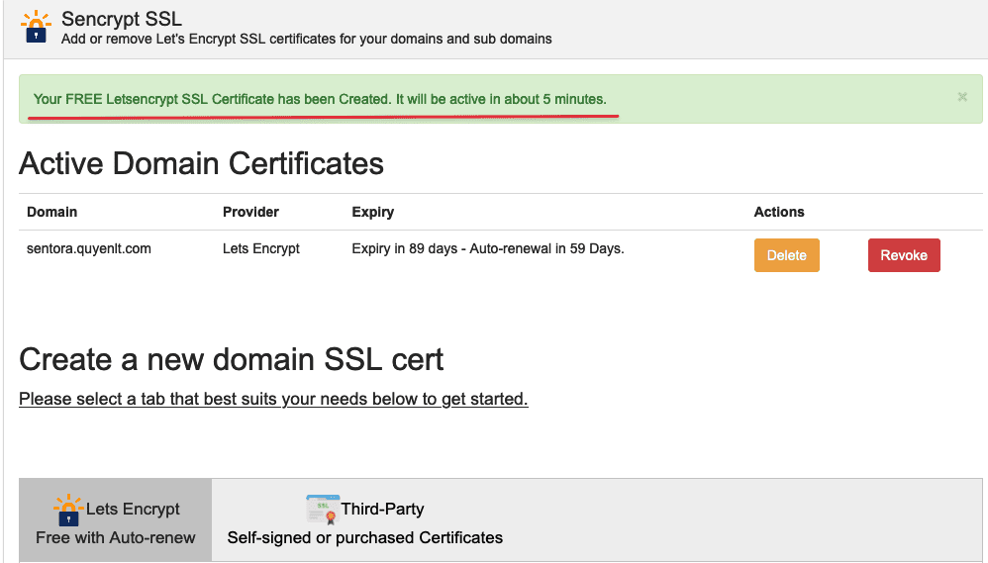Revoke the sentora.quyenlt.com certificate
Viewport: 988px width, 563px height.
pyautogui.click(x=903, y=255)
